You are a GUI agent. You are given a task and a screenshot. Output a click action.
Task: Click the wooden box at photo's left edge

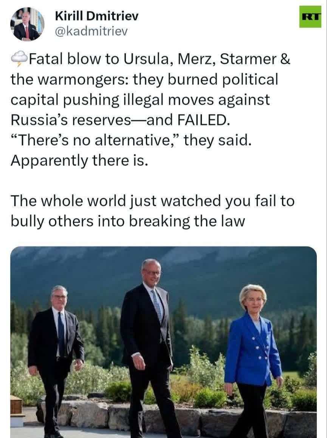point(16,409)
